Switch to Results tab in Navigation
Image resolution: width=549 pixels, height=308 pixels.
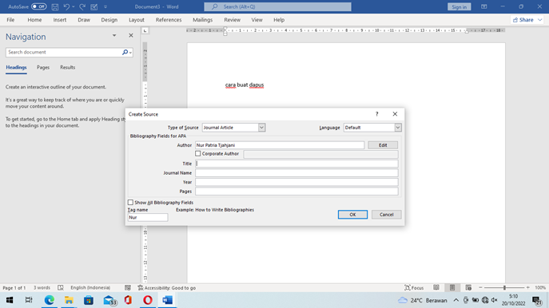(x=68, y=68)
